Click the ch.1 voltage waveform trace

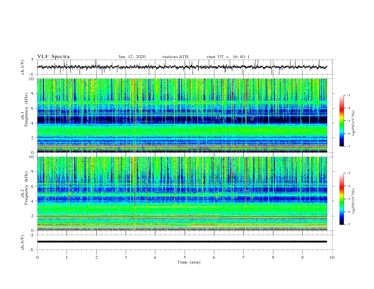182,67
